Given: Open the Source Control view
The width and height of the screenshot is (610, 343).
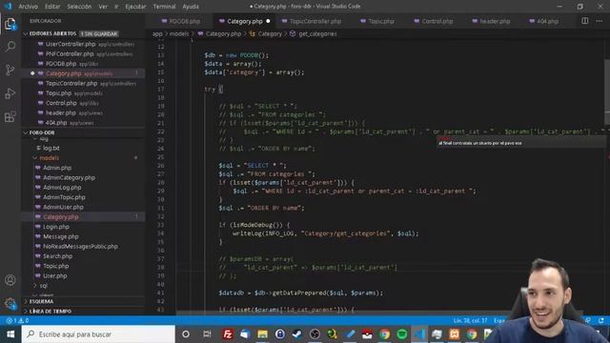Looking at the screenshot, I should [10, 70].
